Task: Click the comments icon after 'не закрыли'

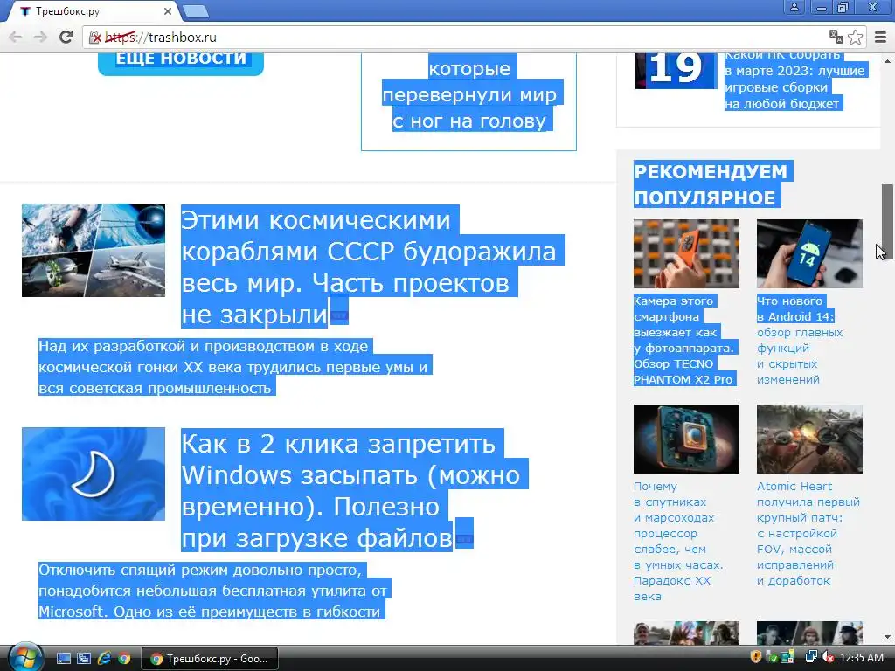Action: pyautogui.click(x=339, y=315)
